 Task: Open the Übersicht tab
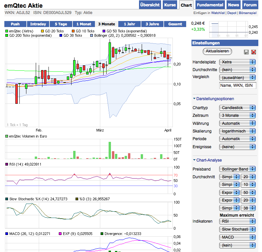pyautogui.click(x=150, y=5)
